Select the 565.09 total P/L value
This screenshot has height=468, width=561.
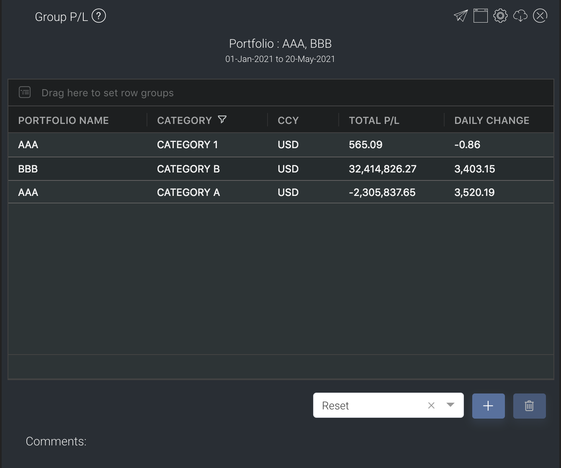[x=365, y=145]
